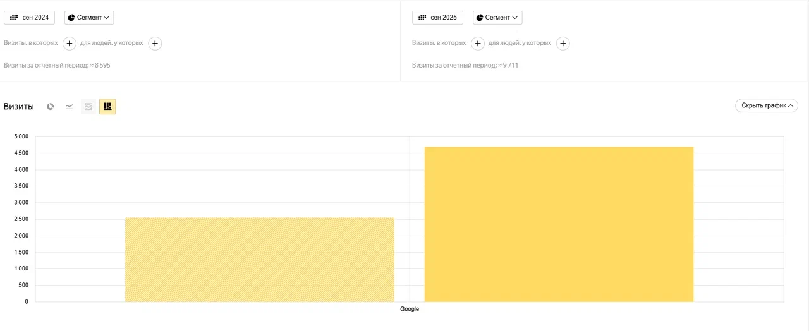Add people condition for сен 2025 segment
This screenshot has height=331, width=809.
(x=563, y=44)
